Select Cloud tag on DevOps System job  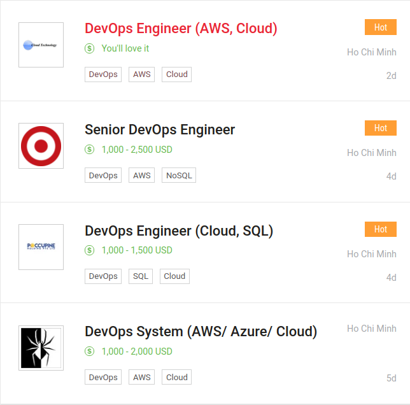[177, 377]
